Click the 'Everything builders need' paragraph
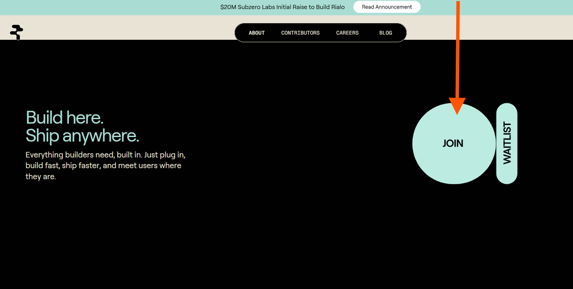The image size is (573, 289). (105, 165)
